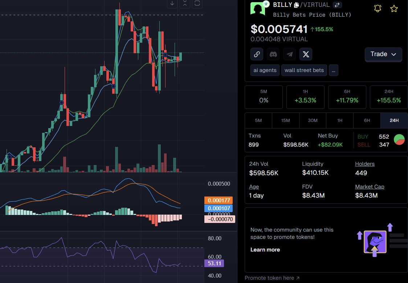Select the 'wall street bets' tag

[x=304, y=70]
